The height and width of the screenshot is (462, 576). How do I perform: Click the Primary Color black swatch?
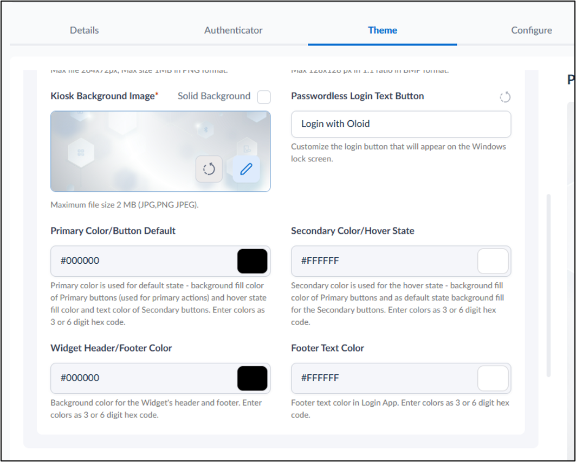(x=253, y=261)
